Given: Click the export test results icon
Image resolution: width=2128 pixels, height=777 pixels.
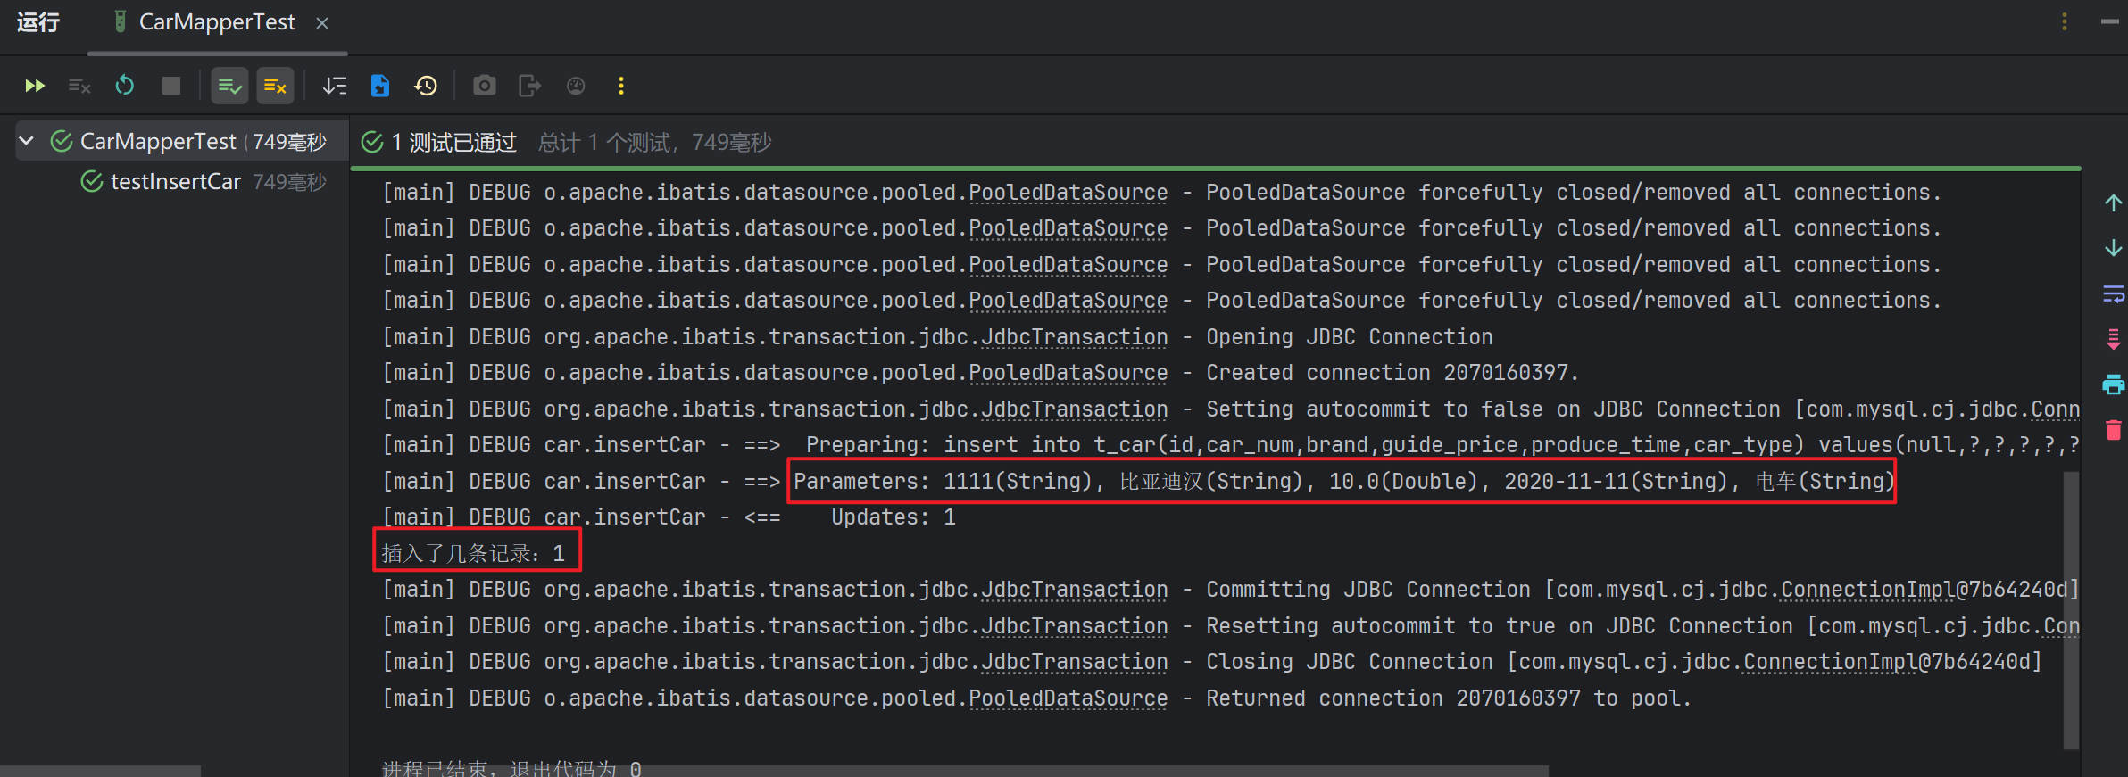Looking at the screenshot, I should point(529,86).
